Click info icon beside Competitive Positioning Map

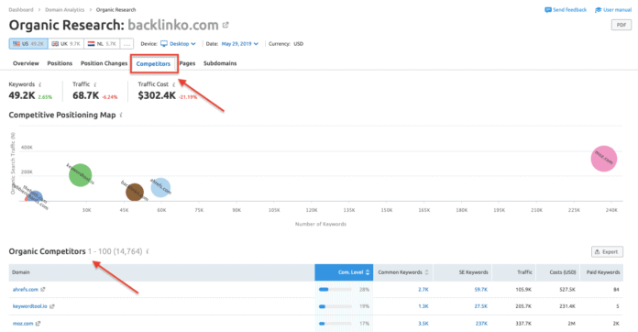[x=121, y=116]
